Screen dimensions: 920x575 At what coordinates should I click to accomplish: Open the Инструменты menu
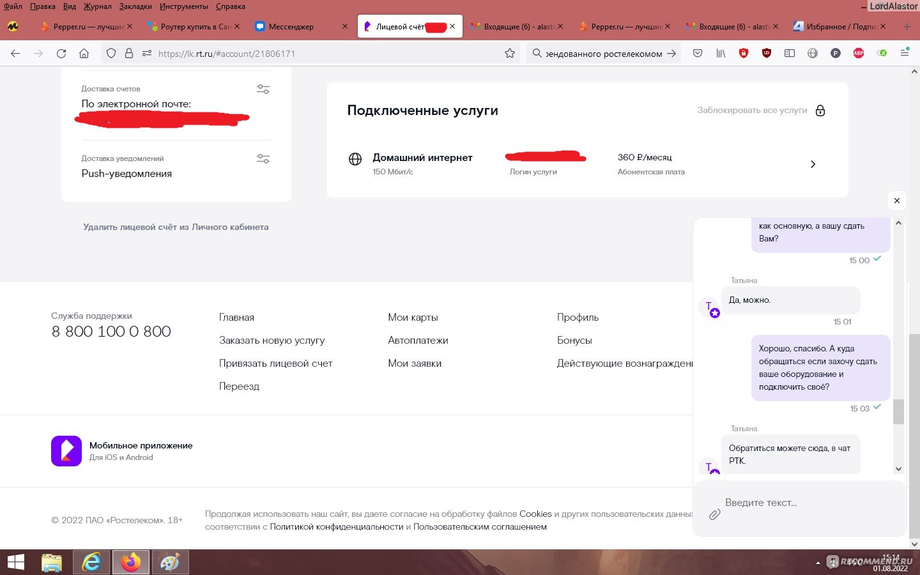tap(184, 6)
